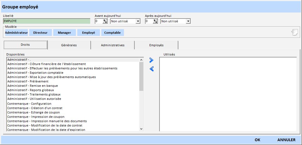Click the 'Après aujourd'hui' number spinner arrows
302x145 pixels.
pyautogui.click(x=155, y=21)
